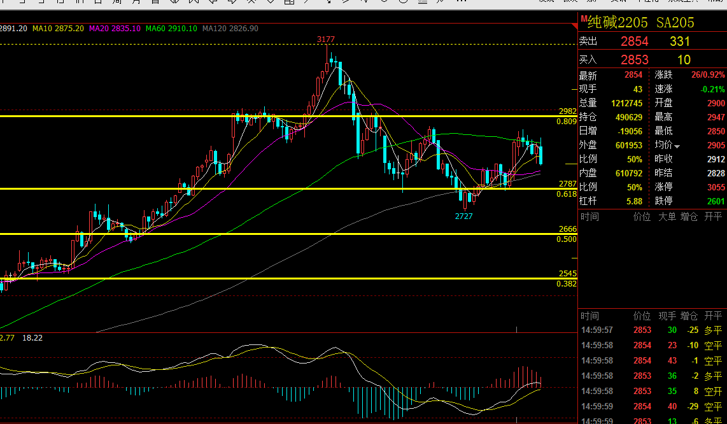Screen dimensions: 727x424
Task: Select the 14:59:57 trade tick row
Action: click(x=651, y=330)
